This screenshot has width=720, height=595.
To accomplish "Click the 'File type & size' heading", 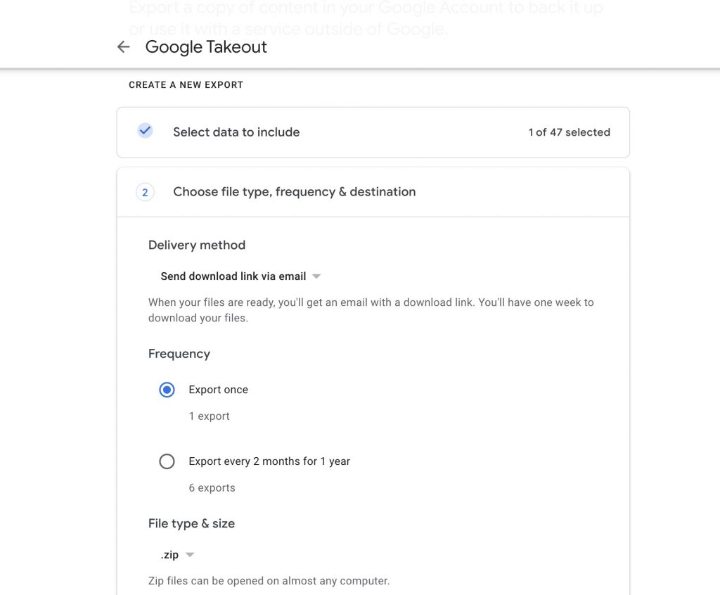I will pos(191,523).
